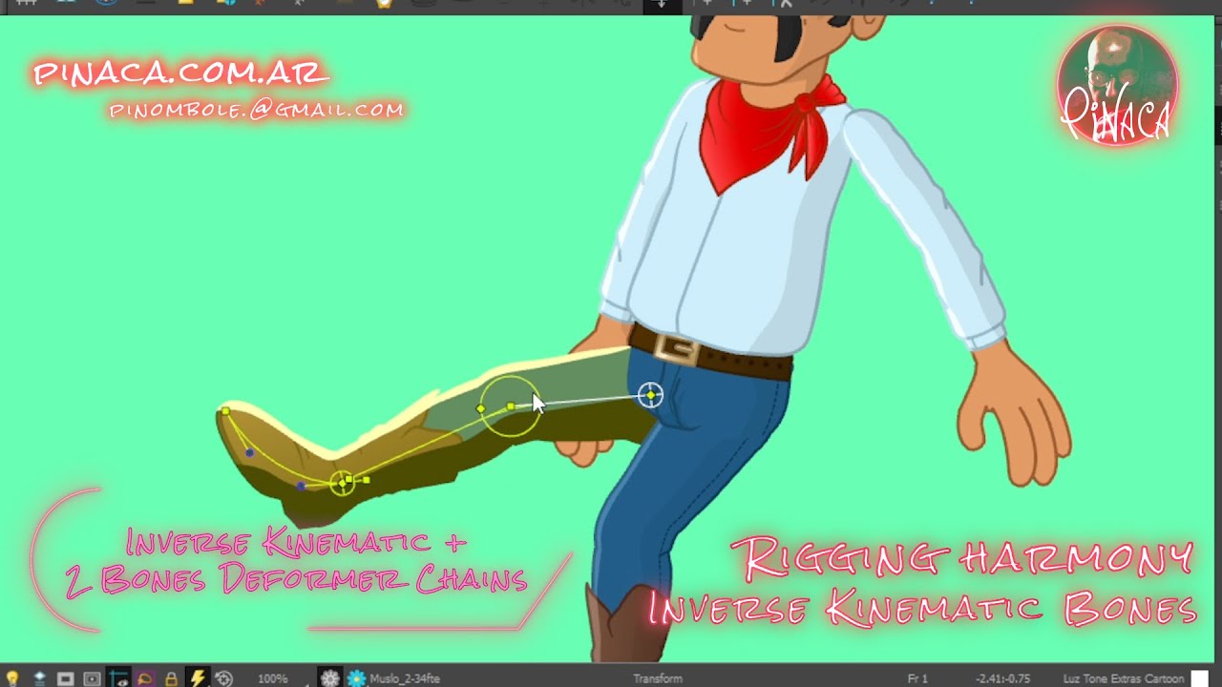The image size is (1222, 687).
Task: Toggle the show-control icon with eye symbol
Action: pyautogui.click(x=118, y=678)
